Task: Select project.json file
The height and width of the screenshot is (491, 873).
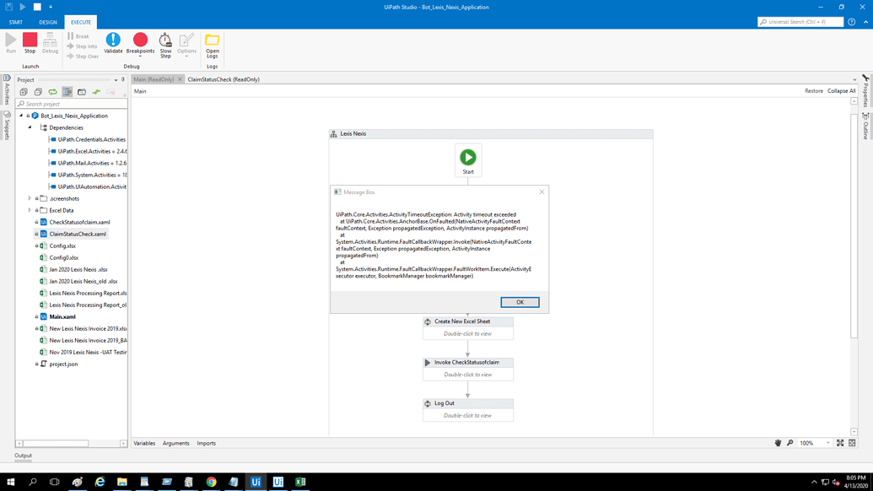Action: [63, 364]
